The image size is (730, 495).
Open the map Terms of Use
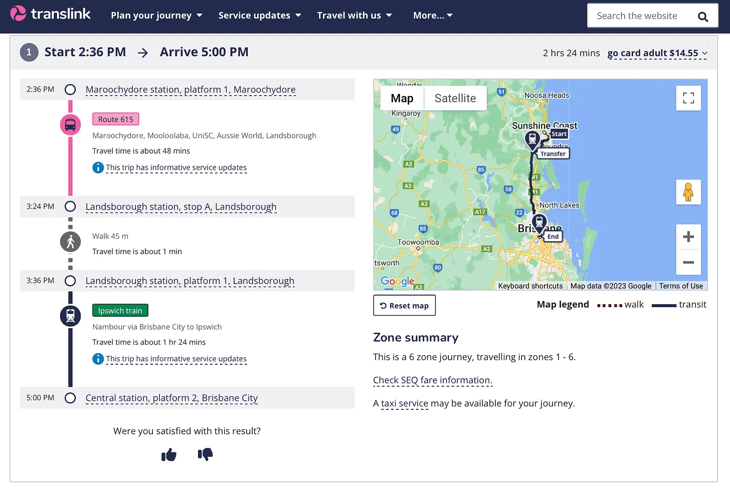tap(681, 286)
